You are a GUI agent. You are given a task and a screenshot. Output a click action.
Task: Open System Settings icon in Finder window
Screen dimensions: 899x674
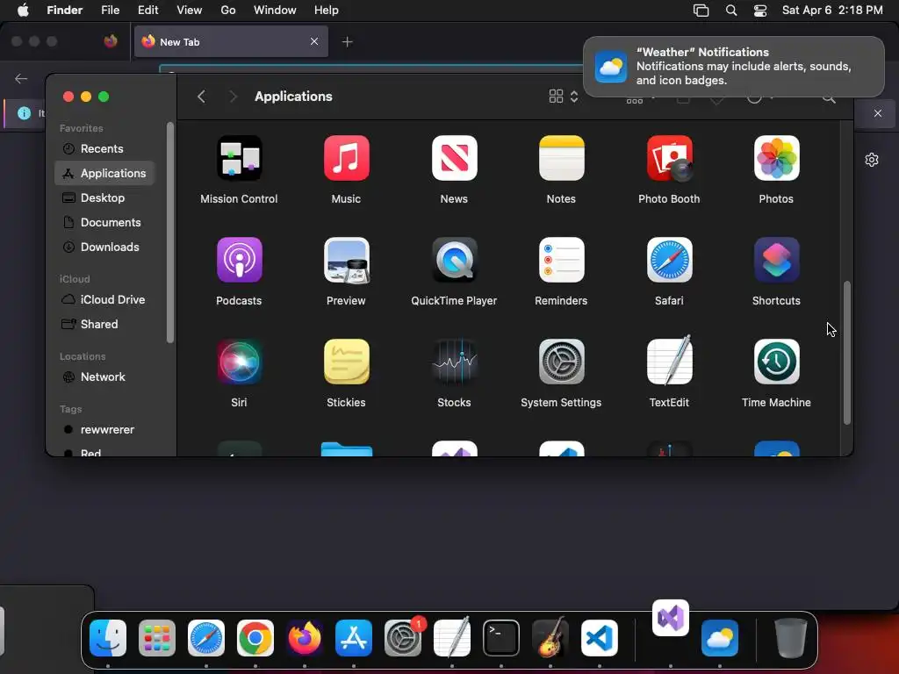click(561, 362)
